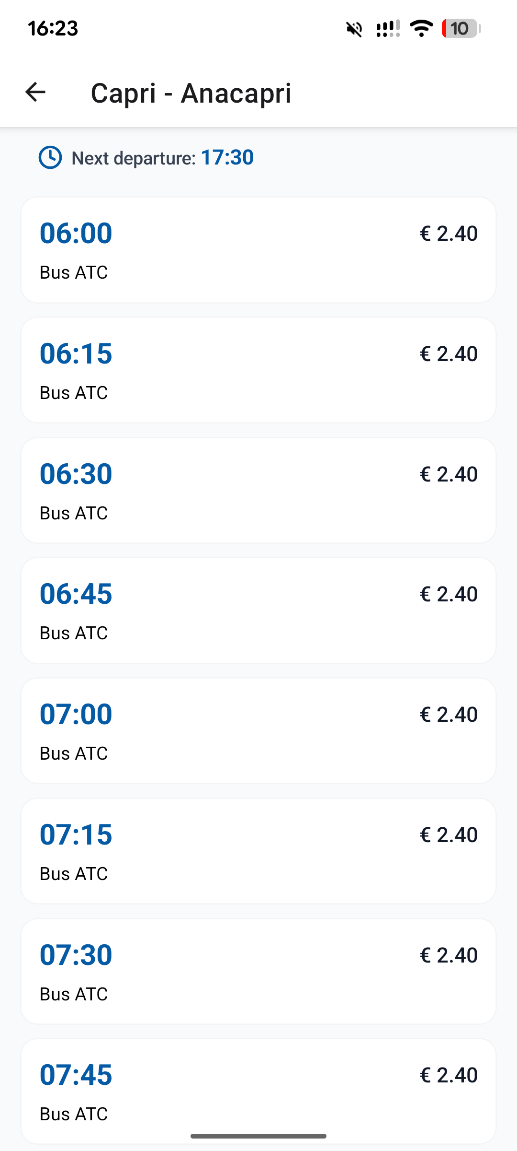
Task: Select the 06:45 Bus ATC card
Action: coord(258,611)
